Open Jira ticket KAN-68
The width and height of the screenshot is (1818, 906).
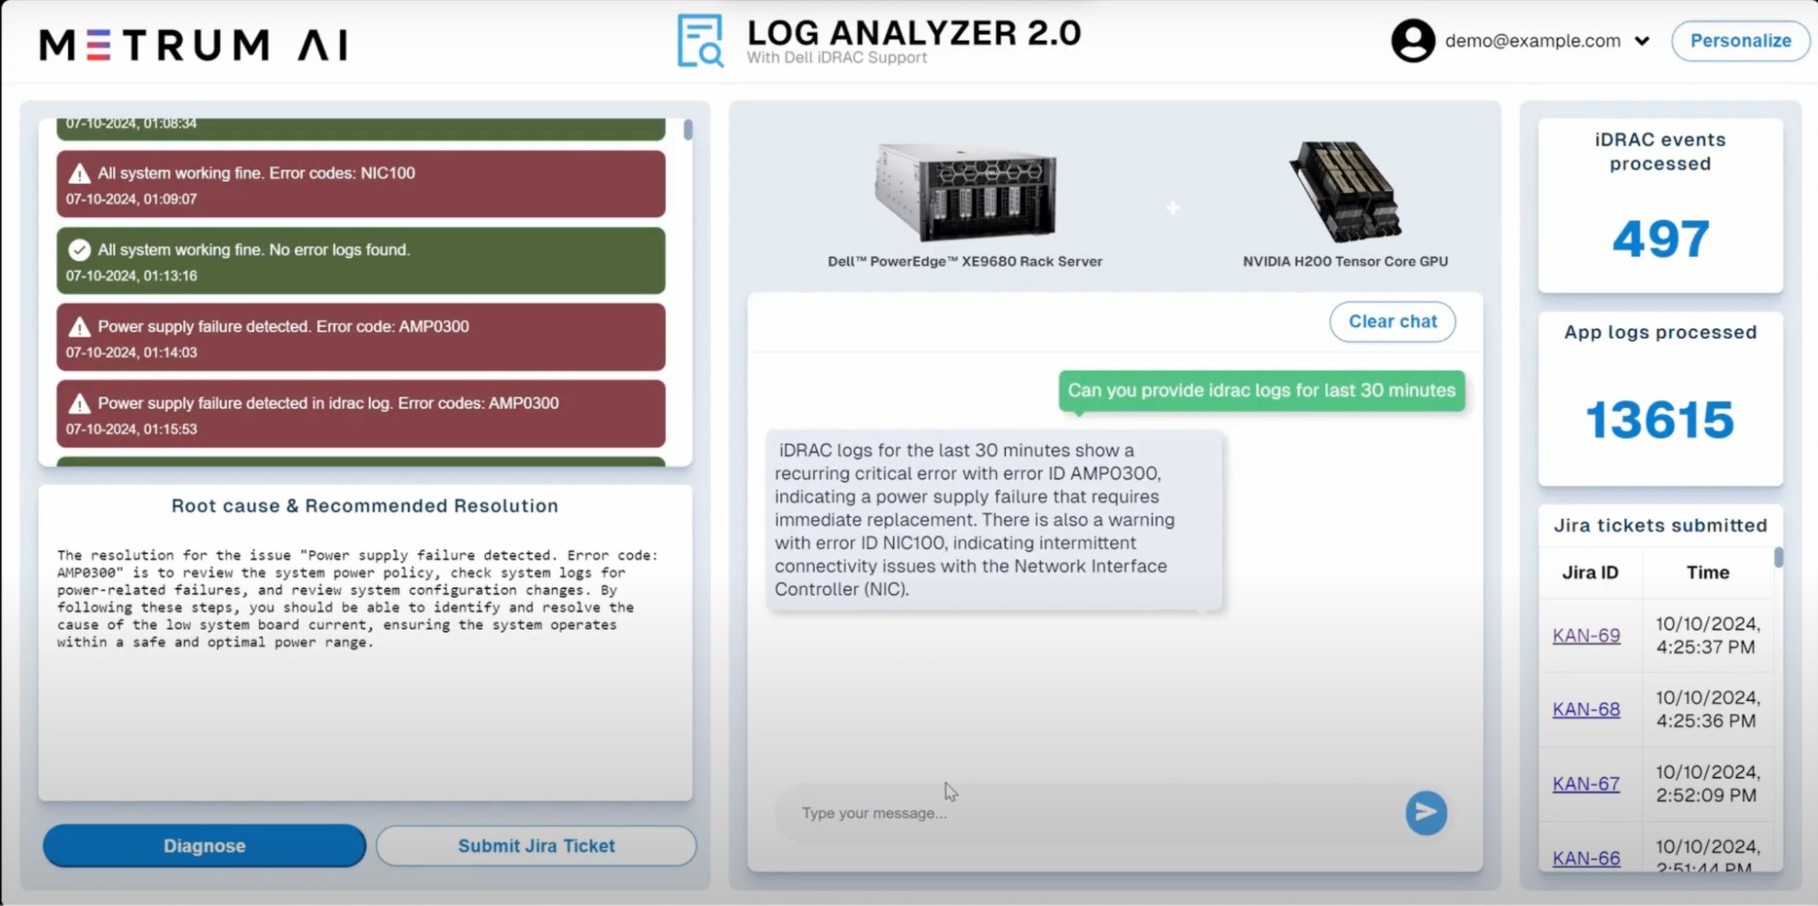(1586, 710)
